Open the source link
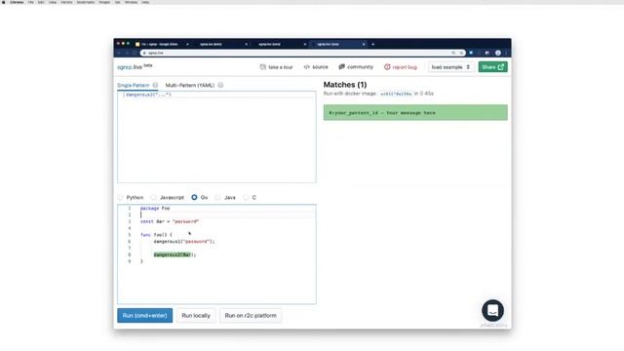 point(316,67)
